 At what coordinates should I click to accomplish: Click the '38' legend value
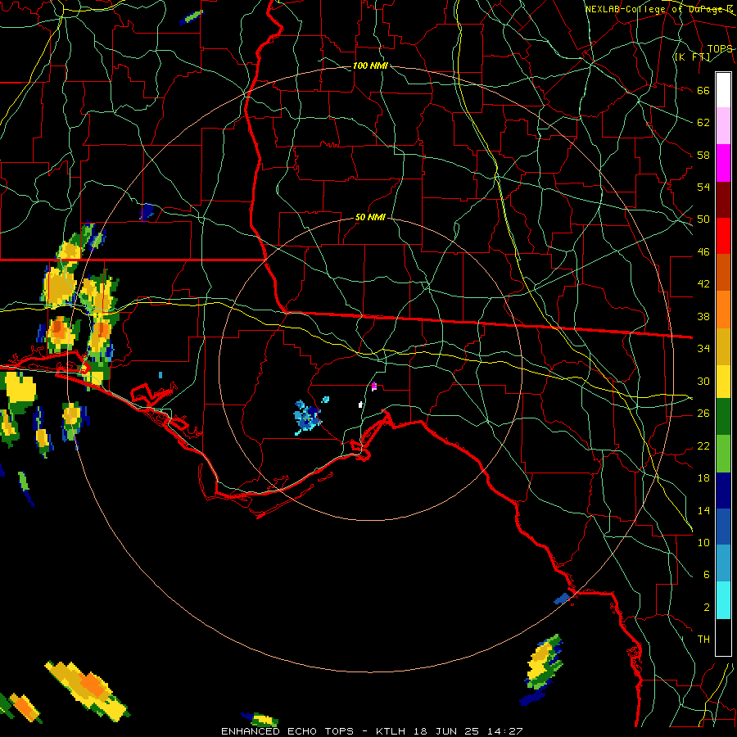click(x=703, y=316)
